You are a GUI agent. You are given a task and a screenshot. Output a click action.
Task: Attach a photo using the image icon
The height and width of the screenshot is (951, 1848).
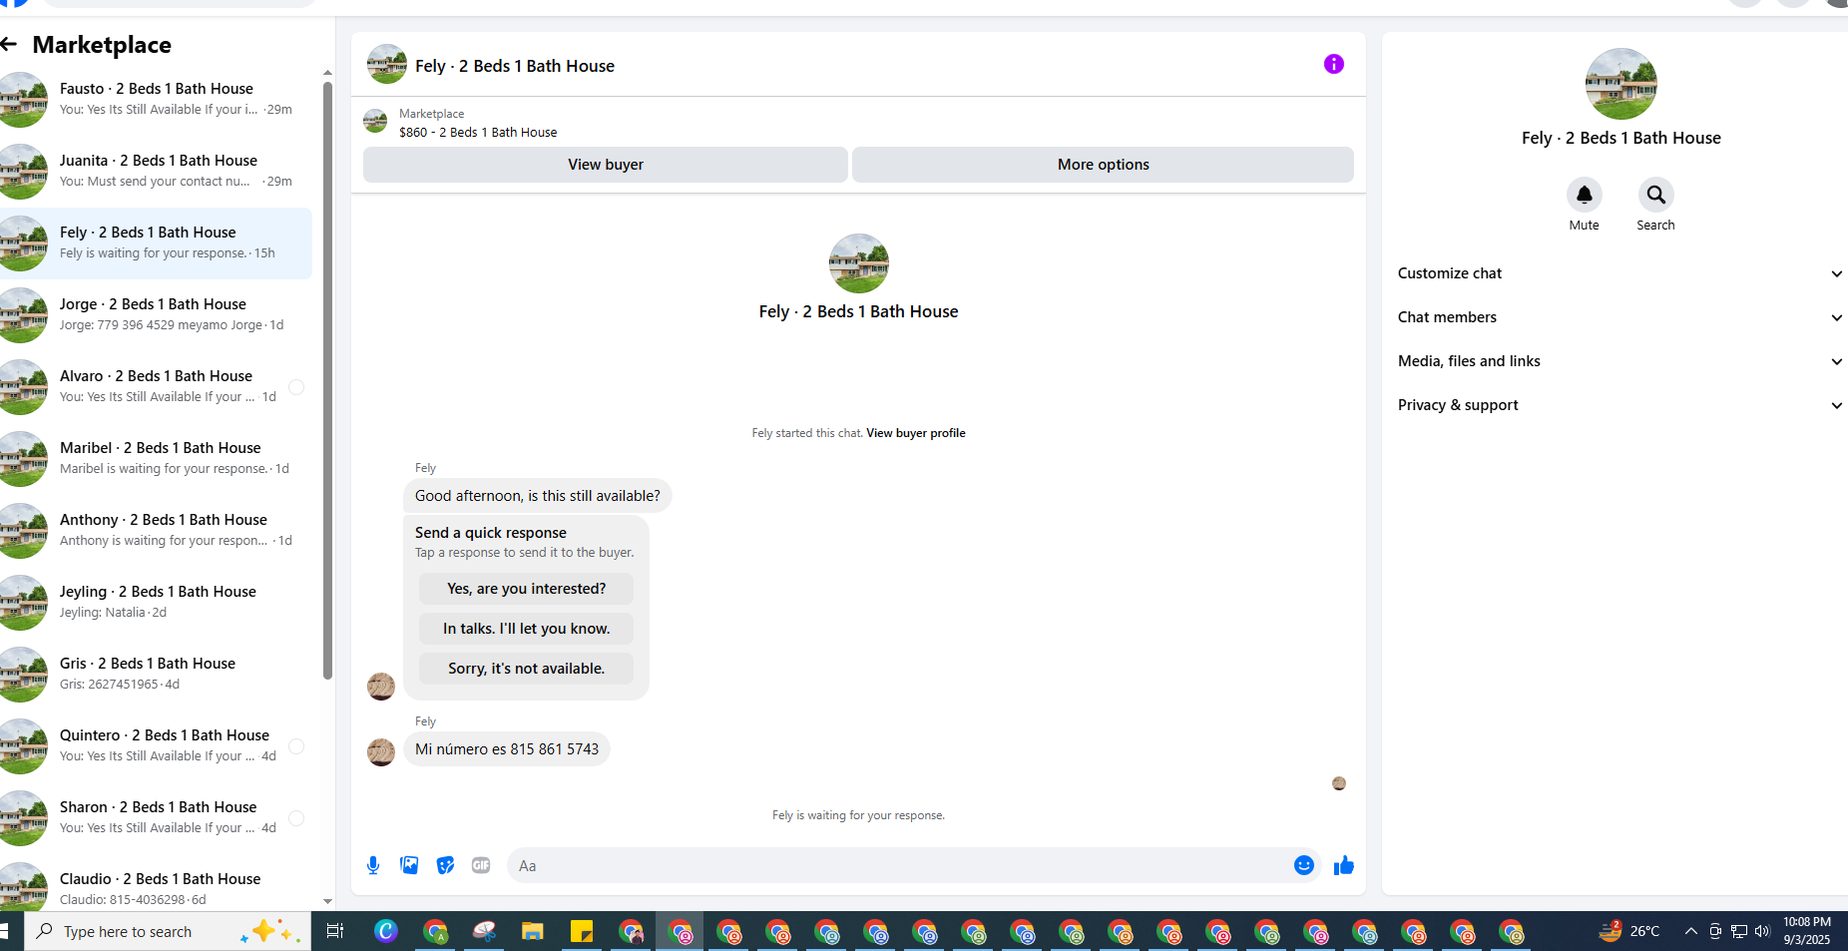409,865
